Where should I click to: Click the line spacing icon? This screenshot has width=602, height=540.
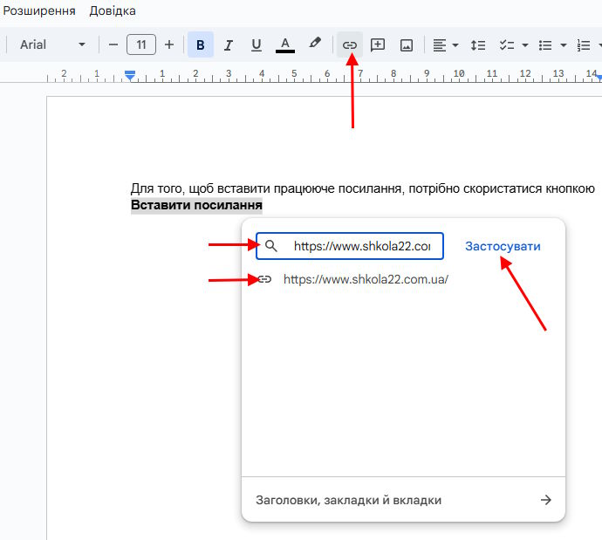click(477, 44)
